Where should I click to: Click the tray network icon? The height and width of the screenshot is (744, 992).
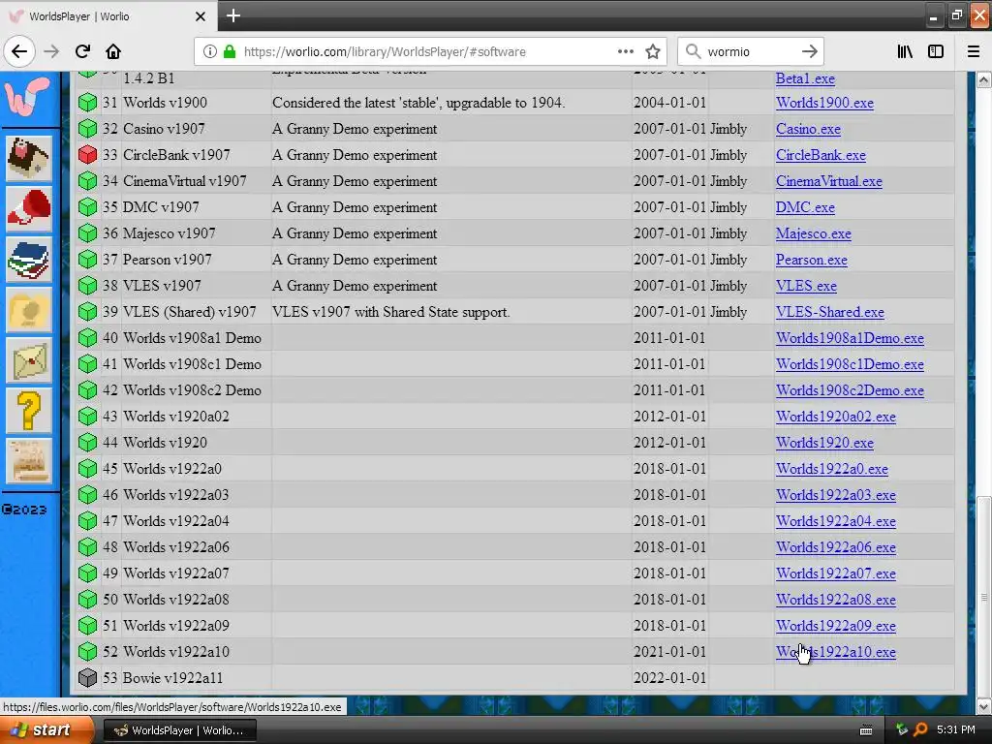pyautogui.click(x=902, y=730)
